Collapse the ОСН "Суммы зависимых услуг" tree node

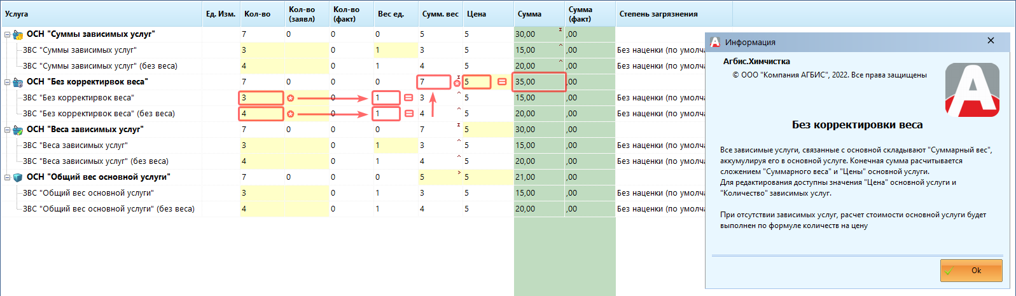8,35
